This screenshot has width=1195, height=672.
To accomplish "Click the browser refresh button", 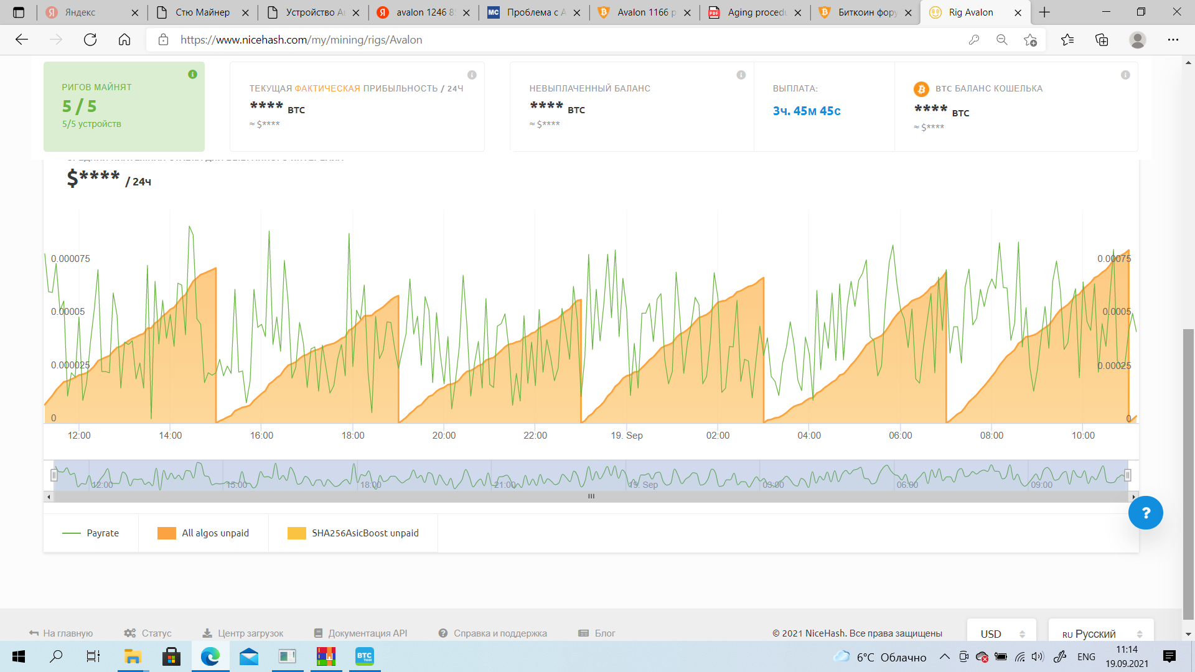I will tap(90, 40).
